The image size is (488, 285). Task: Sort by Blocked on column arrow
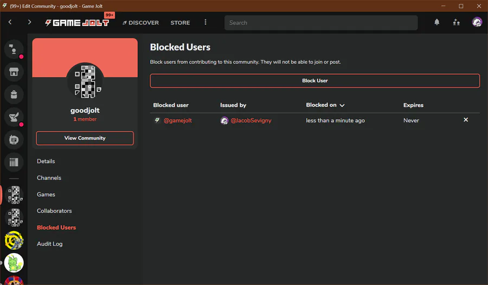point(342,105)
